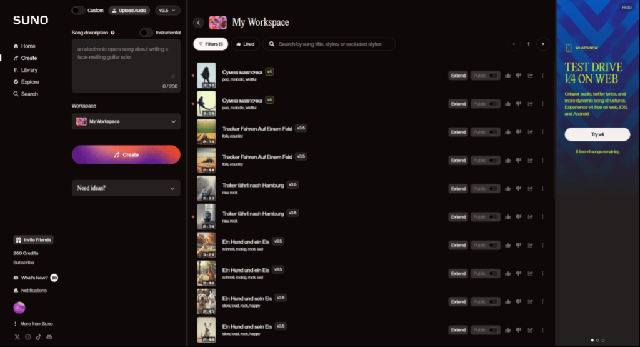
Task: Click the gradient Create button
Action: [x=126, y=154]
